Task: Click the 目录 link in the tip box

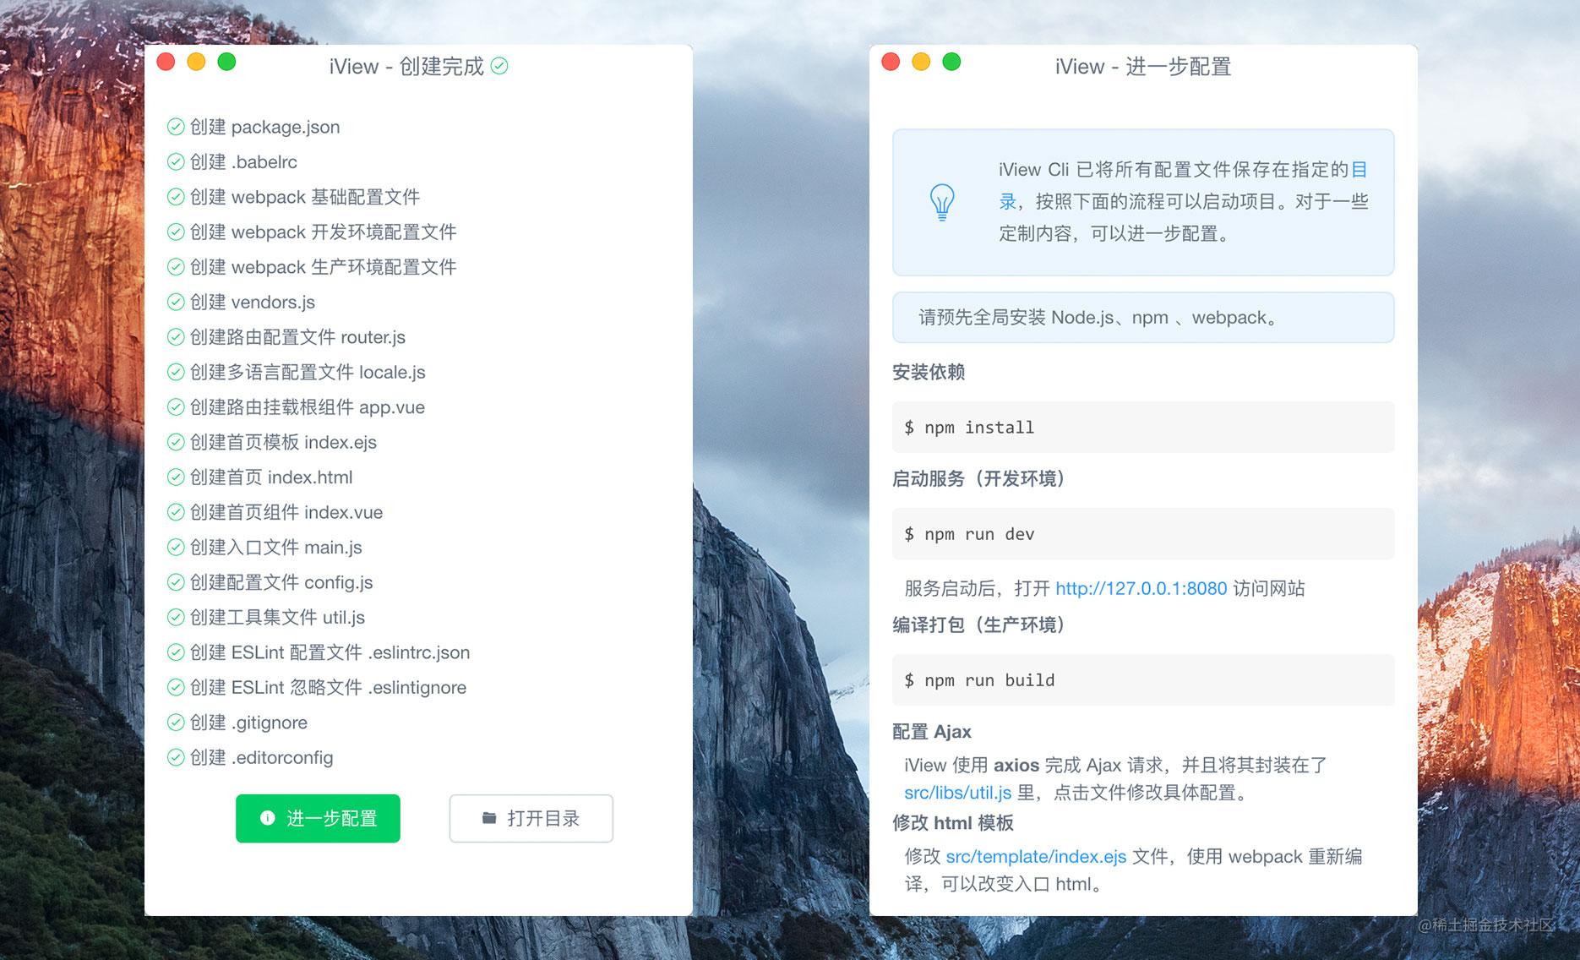Action: [x=1359, y=170]
